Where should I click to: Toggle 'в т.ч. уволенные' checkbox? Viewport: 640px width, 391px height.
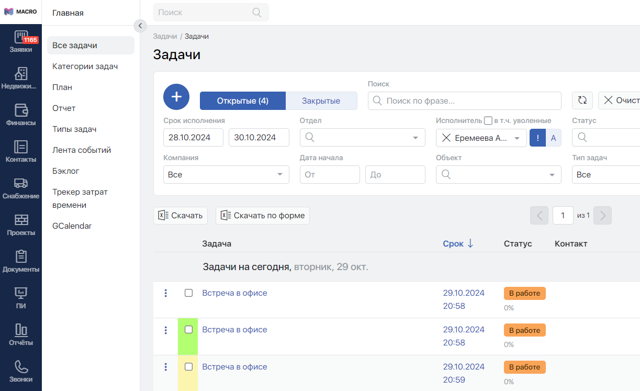pos(488,121)
